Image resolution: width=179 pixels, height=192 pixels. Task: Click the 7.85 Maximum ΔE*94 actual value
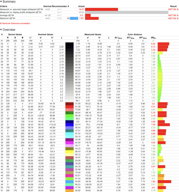(x=81, y=18)
